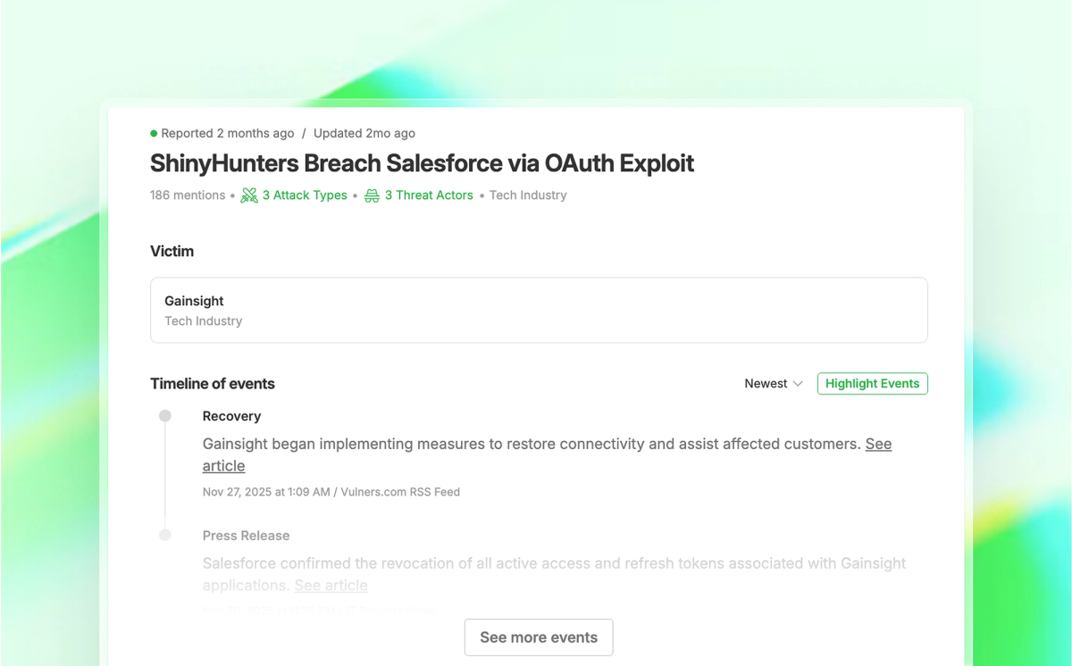The height and width of the screenshot is (666, 1072).
Task: Open the Gainsight victim card
Action: (x=539, y=310)
